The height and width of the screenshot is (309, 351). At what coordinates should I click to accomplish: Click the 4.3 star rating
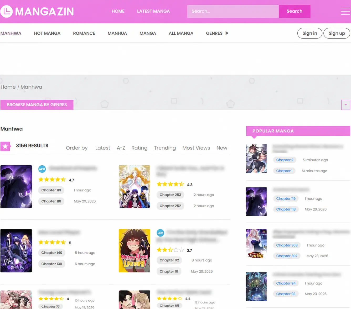click(170, 184)
